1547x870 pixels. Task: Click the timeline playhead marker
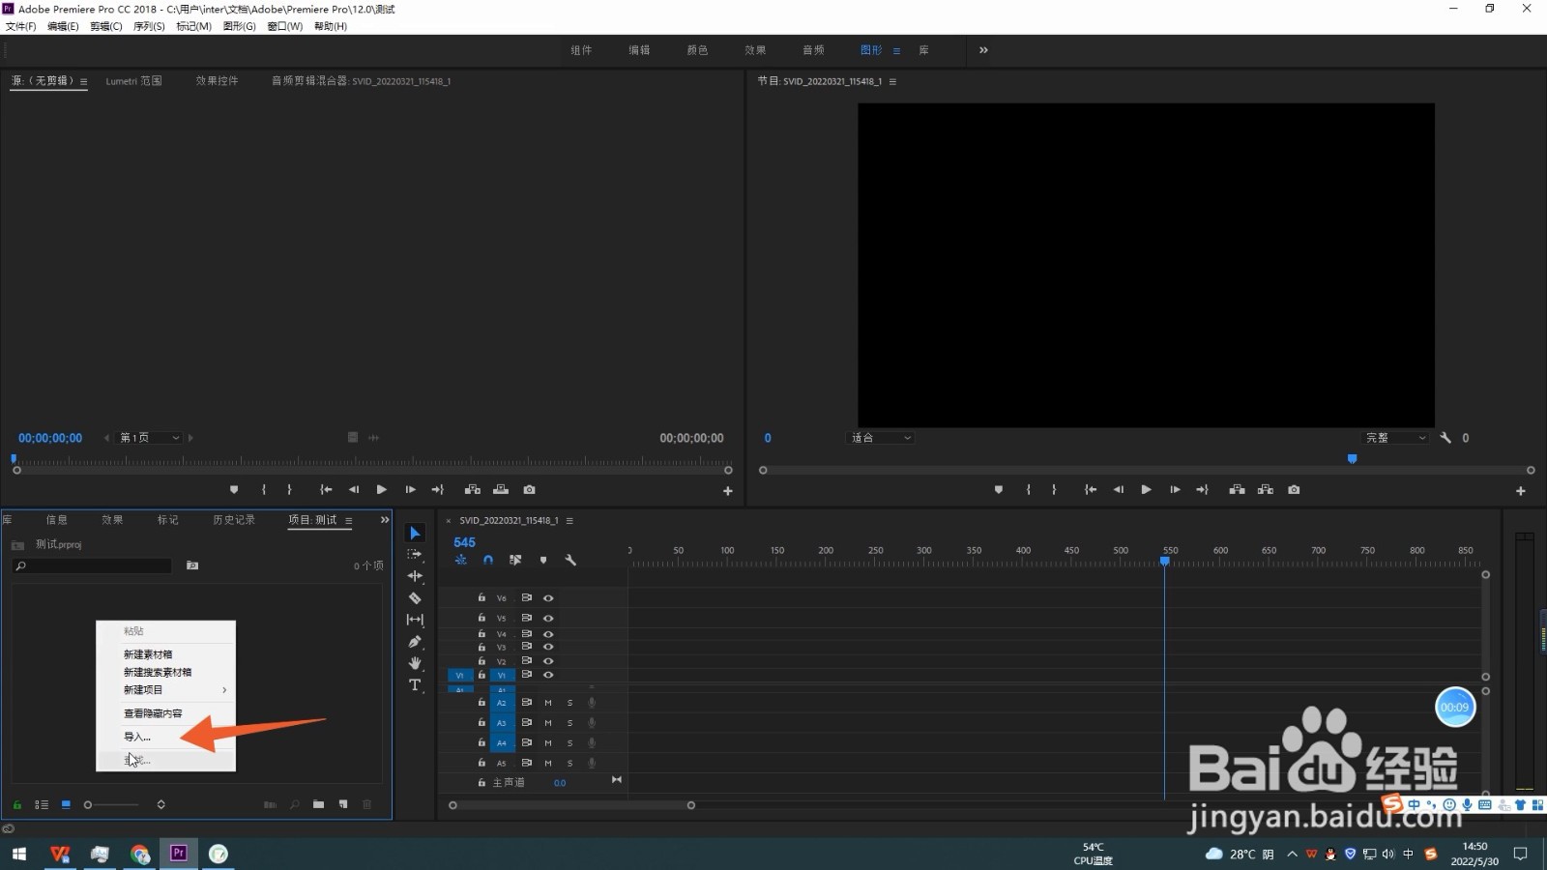click(1165, 561)
